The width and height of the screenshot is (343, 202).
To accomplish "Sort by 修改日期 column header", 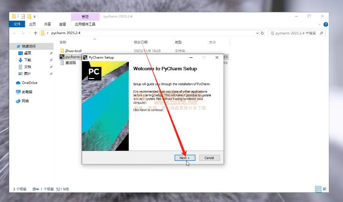I will click(141, 42).
